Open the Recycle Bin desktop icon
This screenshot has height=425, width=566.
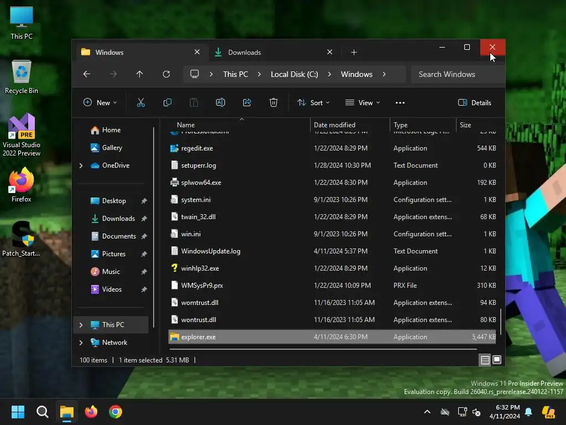pos(22,76)
